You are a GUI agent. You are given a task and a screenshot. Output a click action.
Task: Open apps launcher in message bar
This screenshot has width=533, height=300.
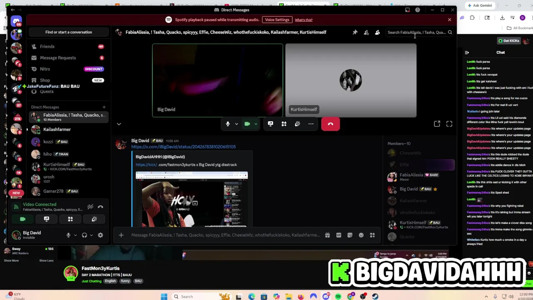coord(372,235)
